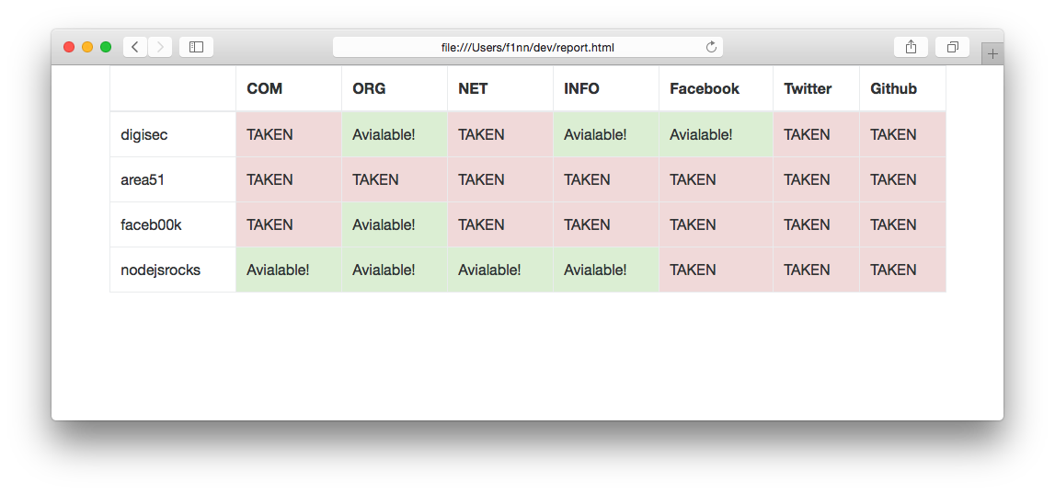
Task: Click digisec INFO cell marked Avialable!
Action: coord(605,134)
